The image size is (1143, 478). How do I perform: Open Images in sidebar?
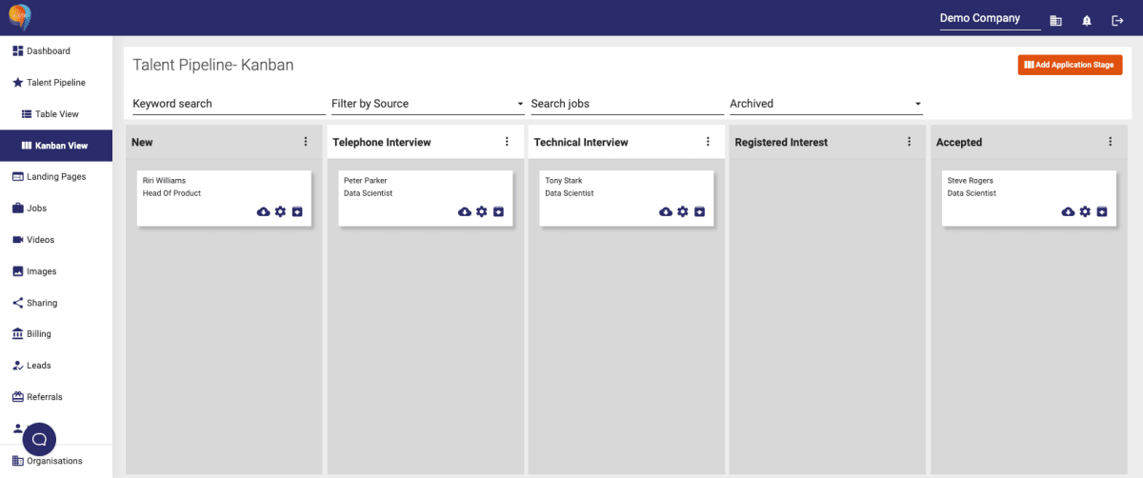pos(56,271)
